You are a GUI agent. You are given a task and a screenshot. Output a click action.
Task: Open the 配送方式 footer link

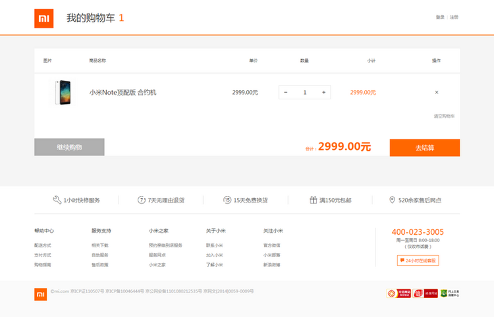tap(43, 245)
